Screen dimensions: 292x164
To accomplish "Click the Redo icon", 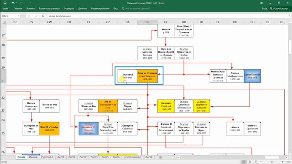I will pos(21,3).
